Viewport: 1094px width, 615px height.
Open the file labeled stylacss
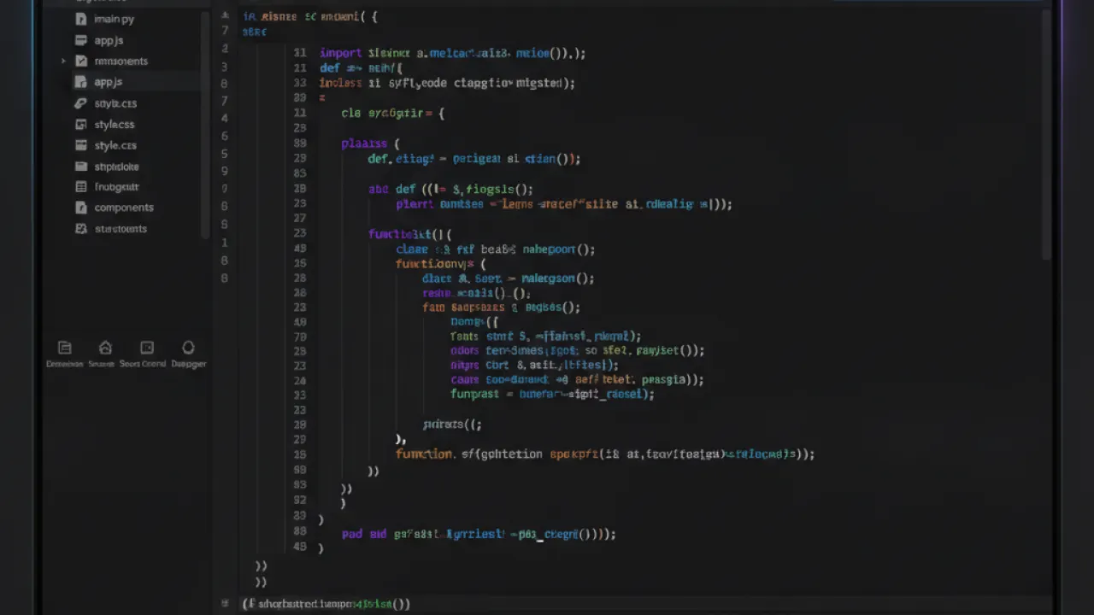point(115,125)
